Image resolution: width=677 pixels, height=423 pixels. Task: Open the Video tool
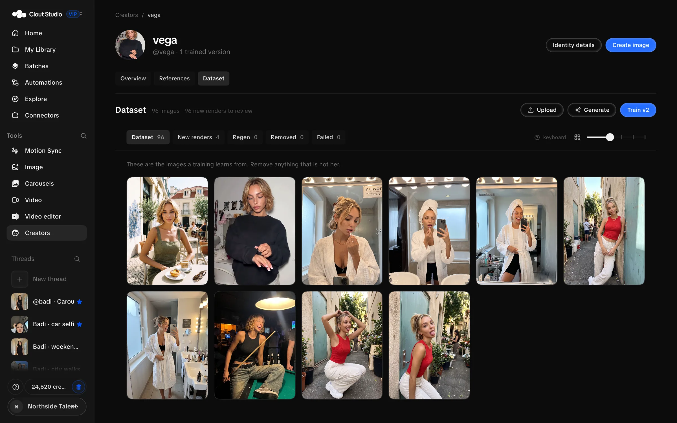tap(47, 200)
